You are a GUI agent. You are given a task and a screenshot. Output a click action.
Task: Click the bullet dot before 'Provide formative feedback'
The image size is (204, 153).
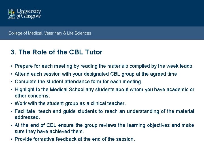point(11,139)
